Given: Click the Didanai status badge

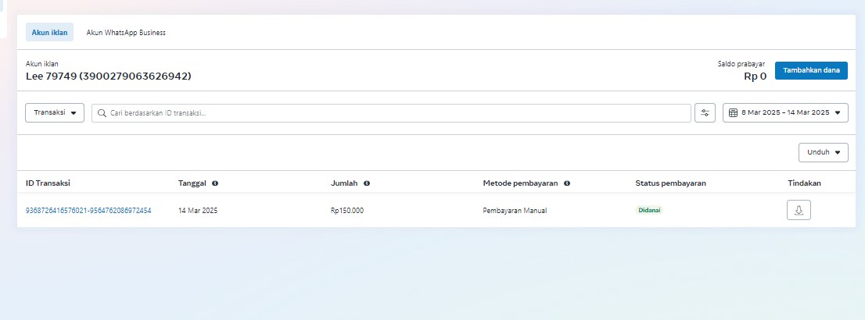Looking at the screenshot, I should [648, 211].
